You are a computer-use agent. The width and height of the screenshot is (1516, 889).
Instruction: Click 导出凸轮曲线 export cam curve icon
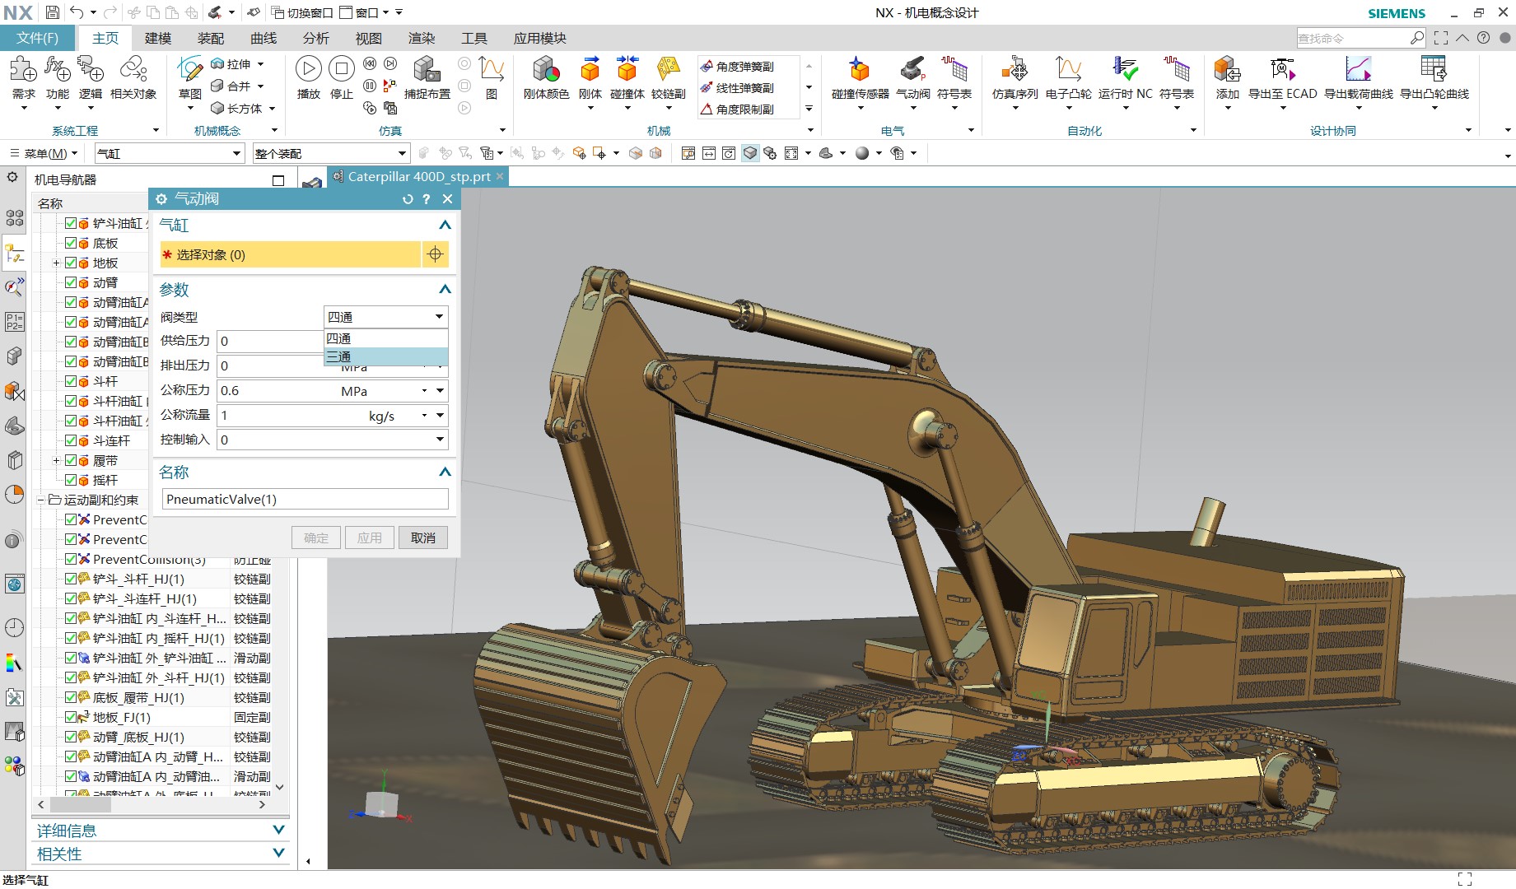pyautogui.click(x=1434, y=71)
